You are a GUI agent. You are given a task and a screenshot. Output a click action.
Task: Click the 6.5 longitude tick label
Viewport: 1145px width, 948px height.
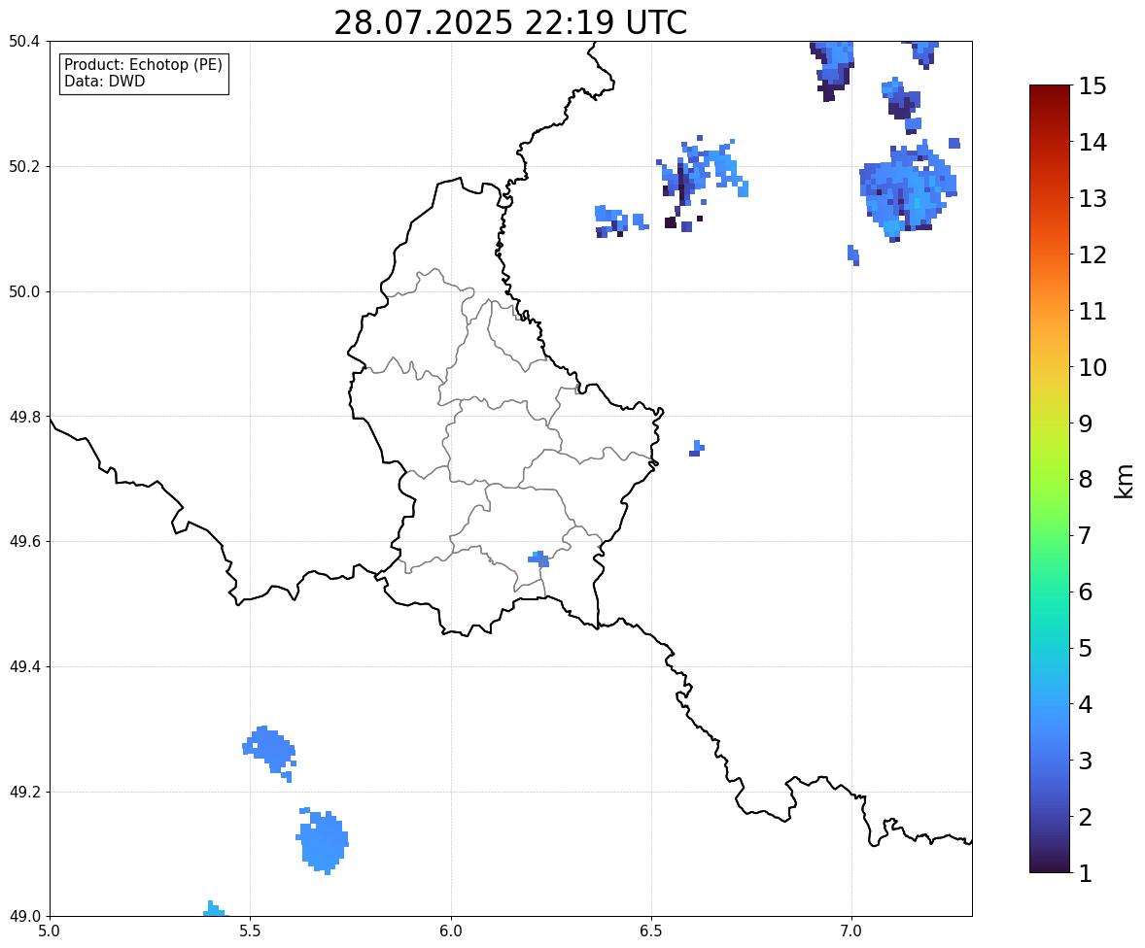[x=651, y=931]
